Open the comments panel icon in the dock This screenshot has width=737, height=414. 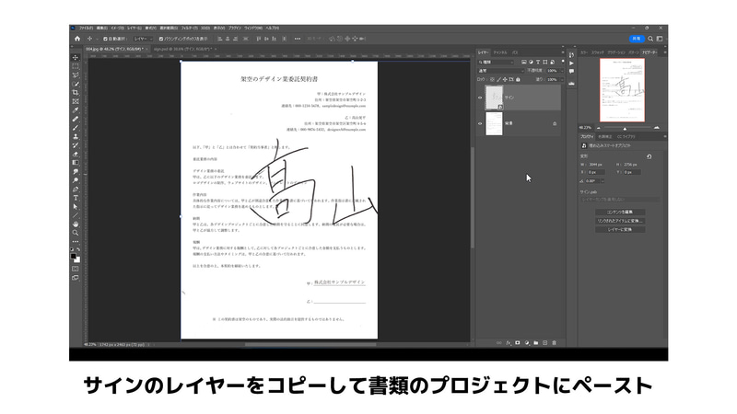(571, 72)
